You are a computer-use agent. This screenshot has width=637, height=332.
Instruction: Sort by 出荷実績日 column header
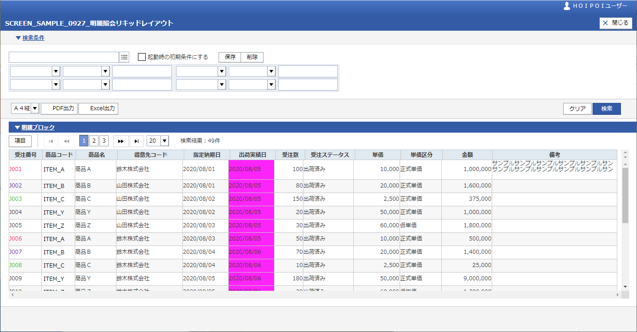pyautogui.click(x=253, y=155)
